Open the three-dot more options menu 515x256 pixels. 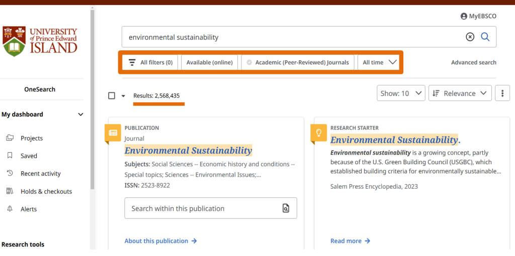(x=502, y=93)
